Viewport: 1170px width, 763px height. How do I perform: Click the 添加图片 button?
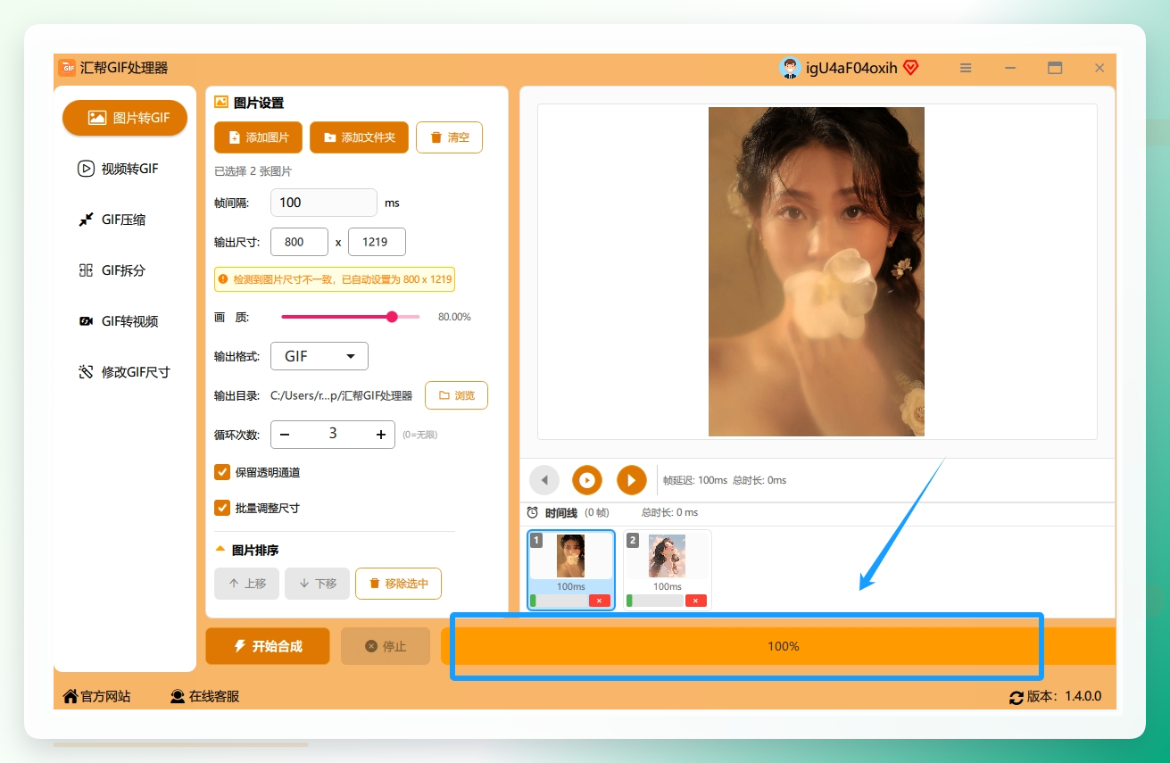(x=258, y=137)
